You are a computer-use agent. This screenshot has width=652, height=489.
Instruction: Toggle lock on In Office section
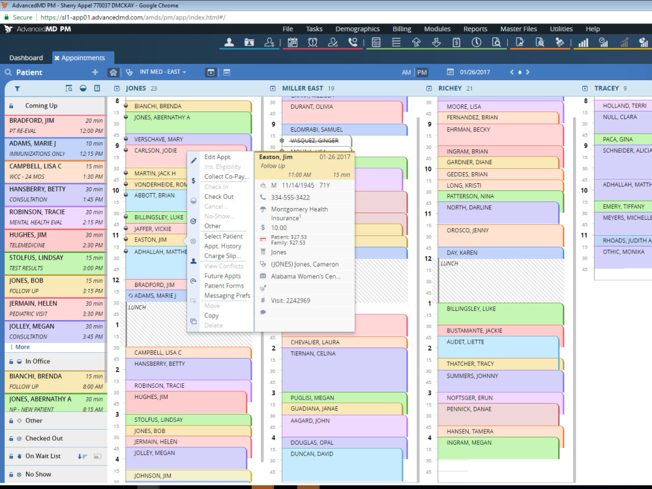(11, 362)
